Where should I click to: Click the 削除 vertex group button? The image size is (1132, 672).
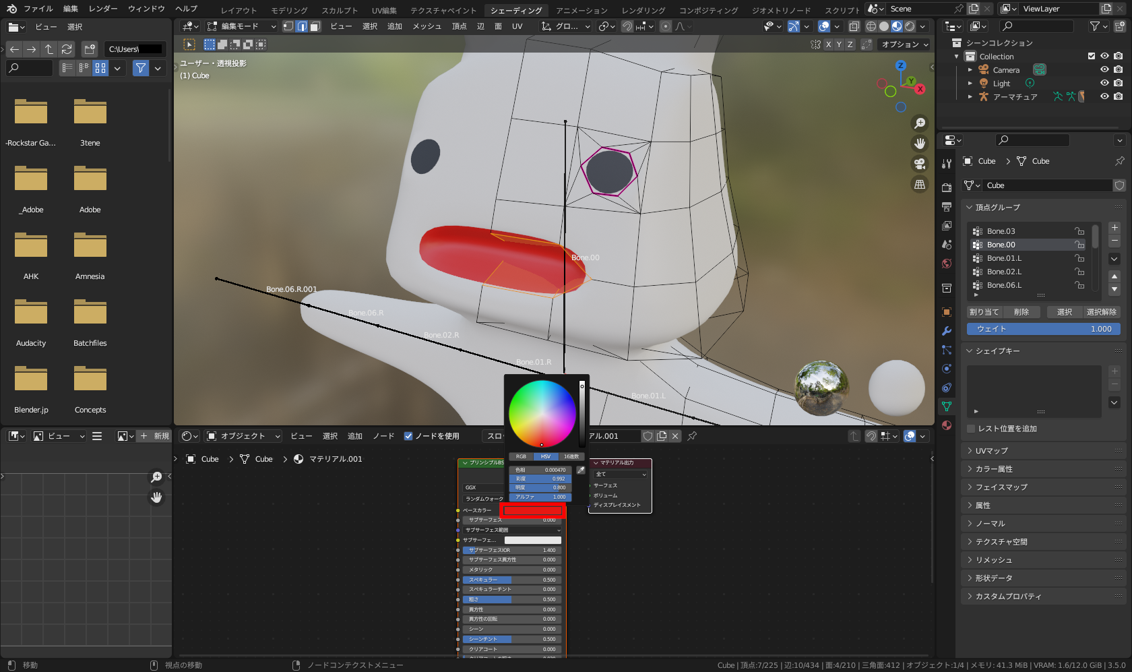point(1021,312)
